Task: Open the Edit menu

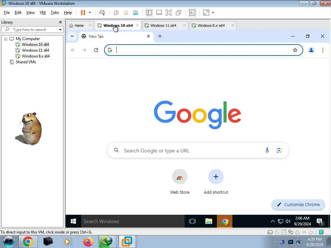Action: click(18, 13)
